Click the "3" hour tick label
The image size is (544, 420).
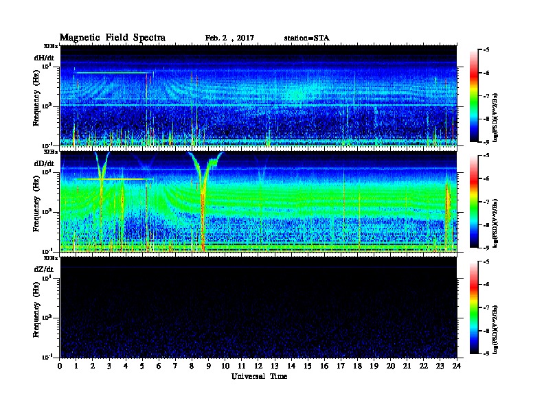pos(109,366)
